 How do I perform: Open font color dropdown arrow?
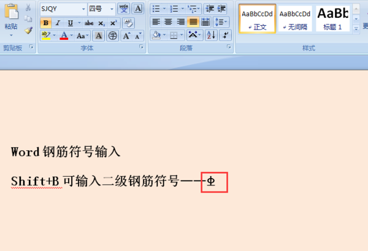click(x=72, y=36)
